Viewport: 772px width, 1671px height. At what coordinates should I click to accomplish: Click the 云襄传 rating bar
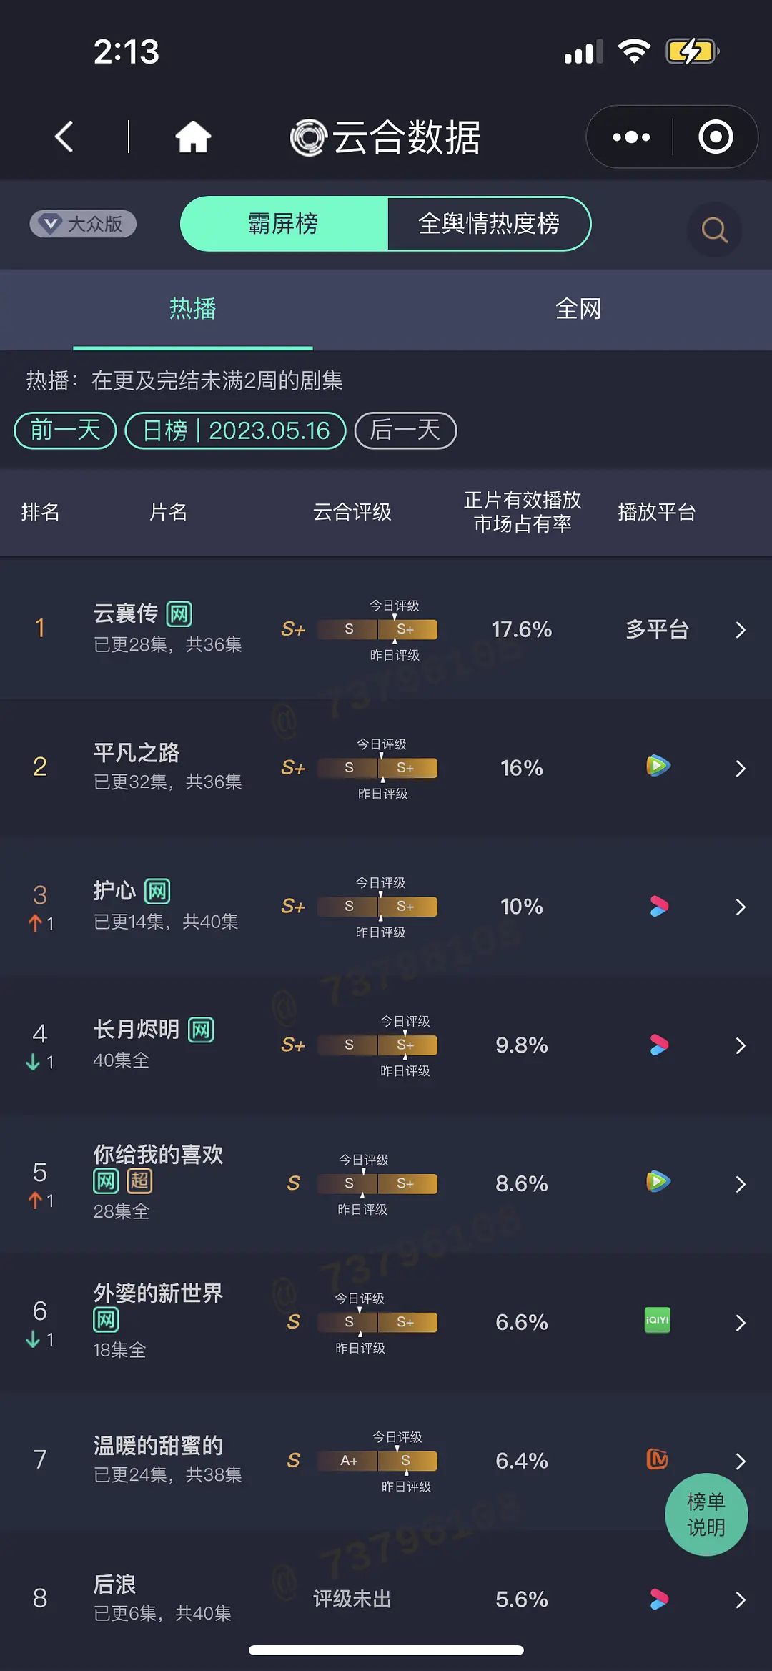coord(377,629)
